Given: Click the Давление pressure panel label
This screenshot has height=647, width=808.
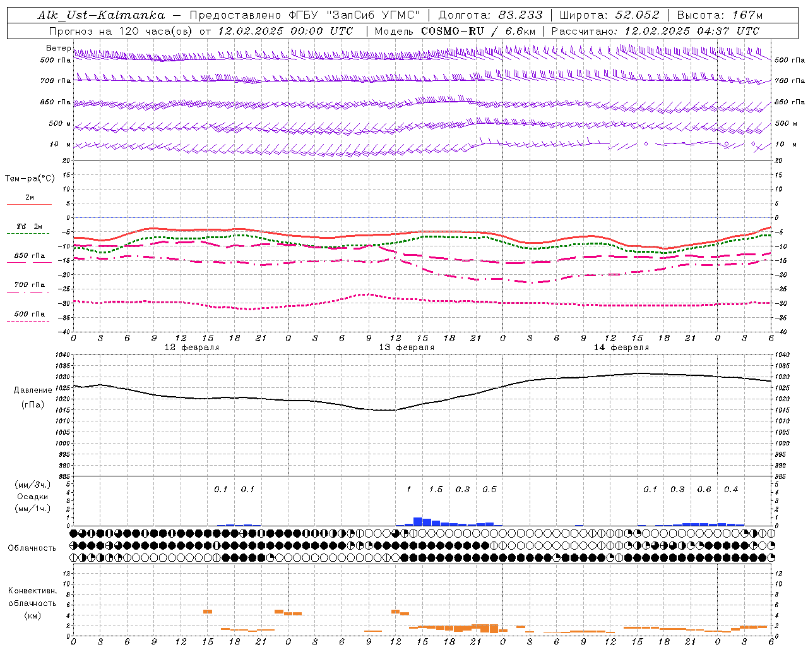Looking at the screenshot, I should pos(33,390).
